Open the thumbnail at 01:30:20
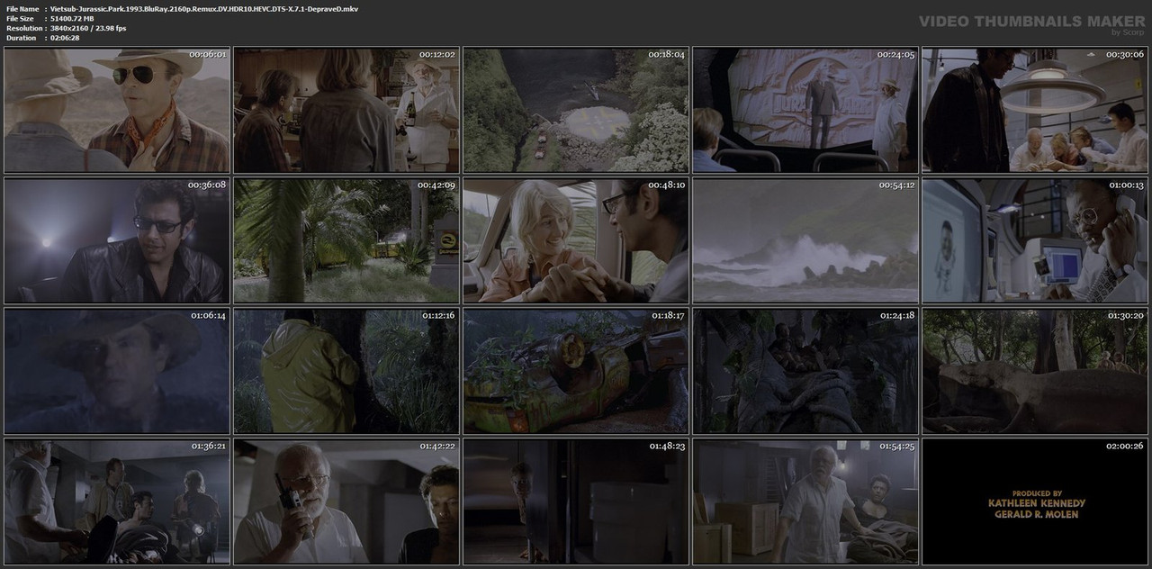The height and width of the screenshot is (569, 1152). click(x=1035, y=371)
